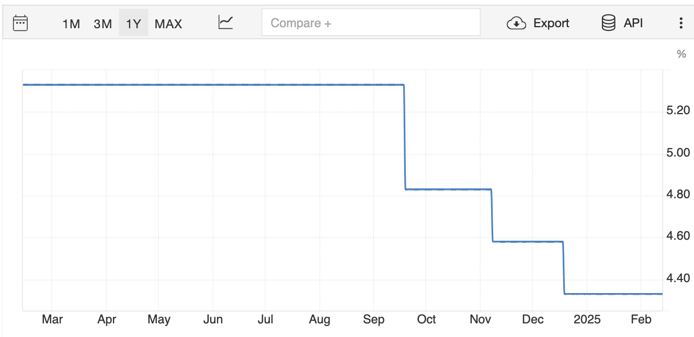Open the three-dot more options menu
Viewport: 694px width, 337px height.
(x=680, y=23)
